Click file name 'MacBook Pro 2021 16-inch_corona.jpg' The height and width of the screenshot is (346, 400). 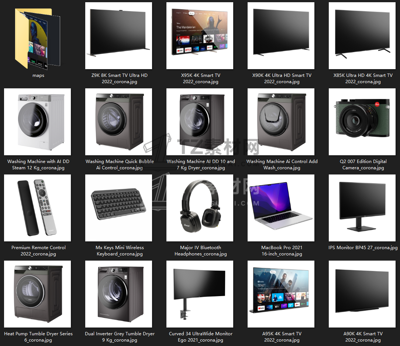[282, 251]
